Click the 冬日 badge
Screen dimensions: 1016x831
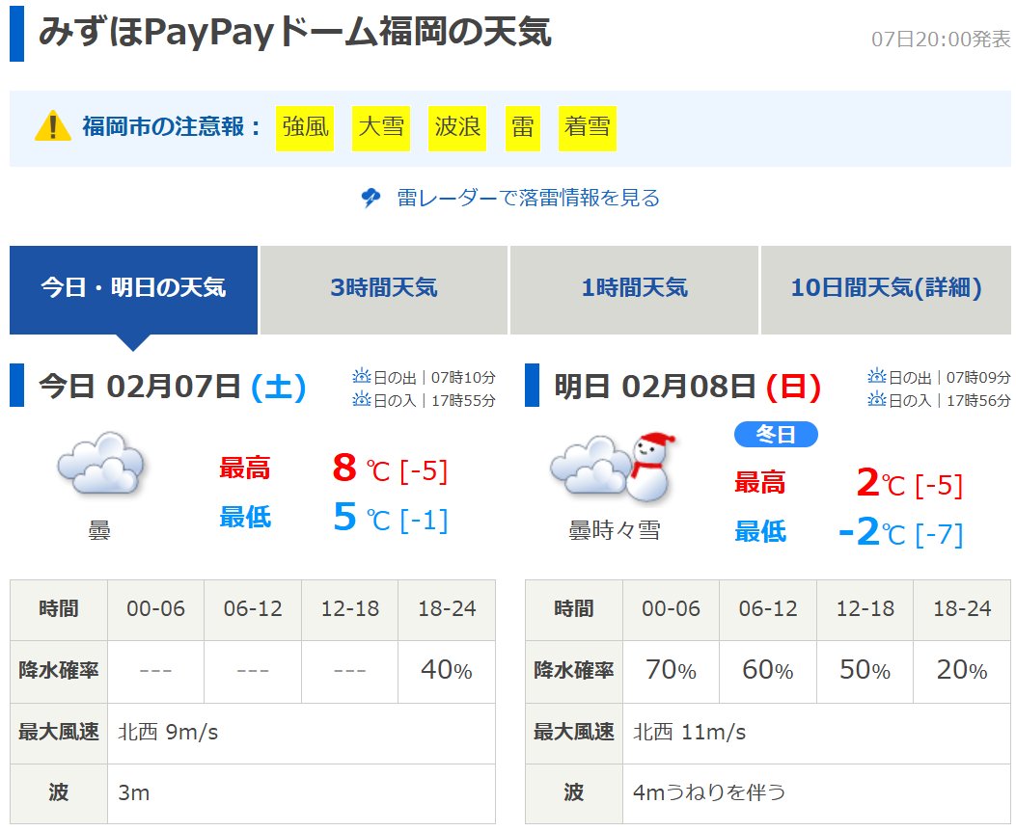pyautogui.click(x=776, y=434)
